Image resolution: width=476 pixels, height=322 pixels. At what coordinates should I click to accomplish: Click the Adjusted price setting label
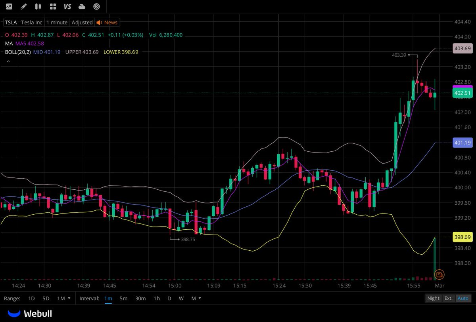[82, 23]
